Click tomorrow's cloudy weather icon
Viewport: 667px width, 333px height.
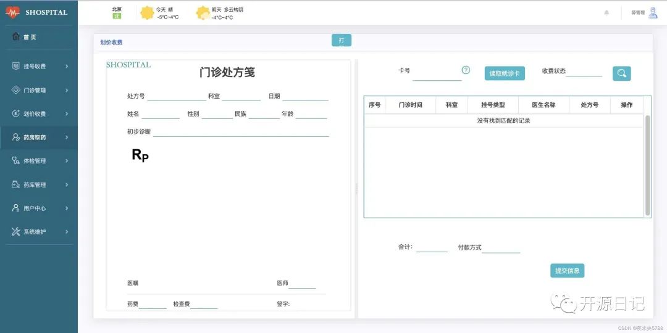tap(203, 13)
